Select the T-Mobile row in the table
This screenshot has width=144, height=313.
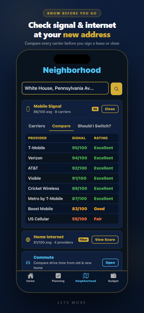(72, 148)
